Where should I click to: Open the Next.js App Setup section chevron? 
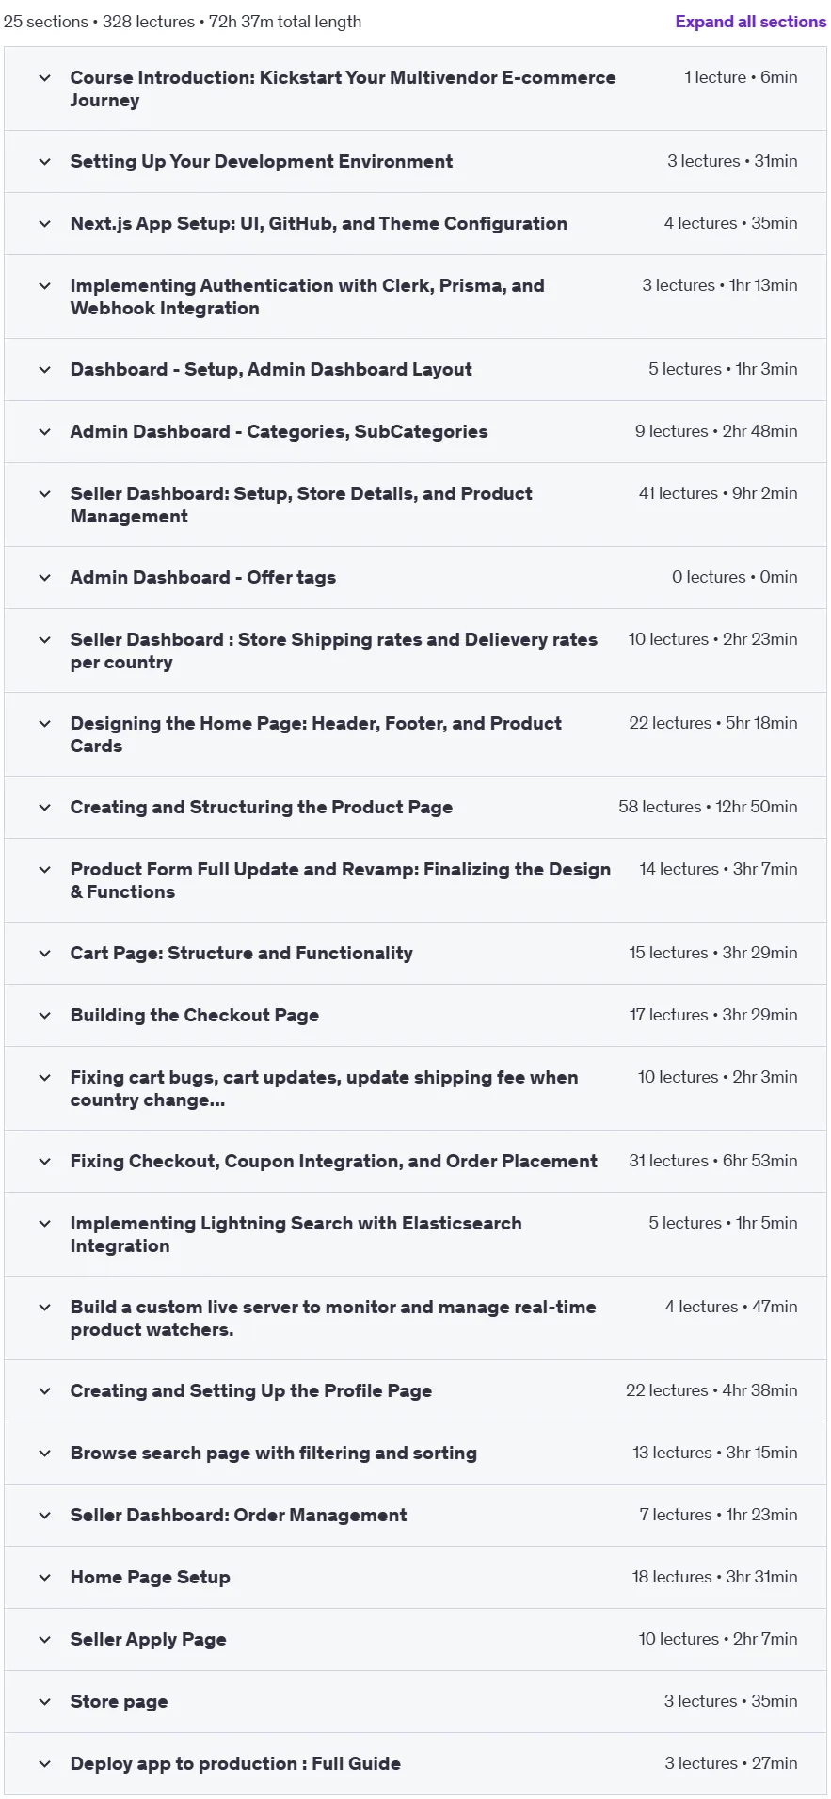44,224
